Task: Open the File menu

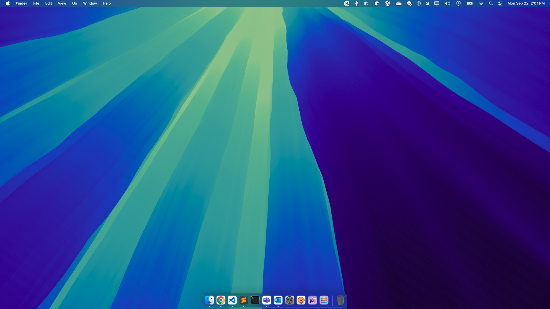Action: [36, 3]
